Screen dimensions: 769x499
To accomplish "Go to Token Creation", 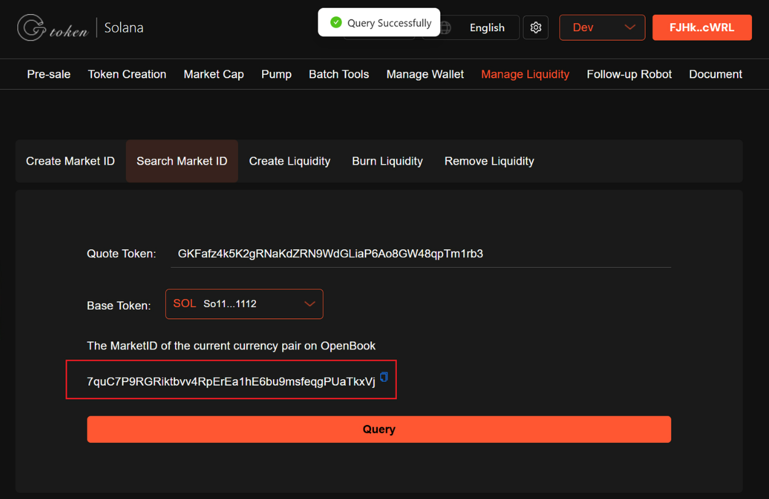I will 127,74.
